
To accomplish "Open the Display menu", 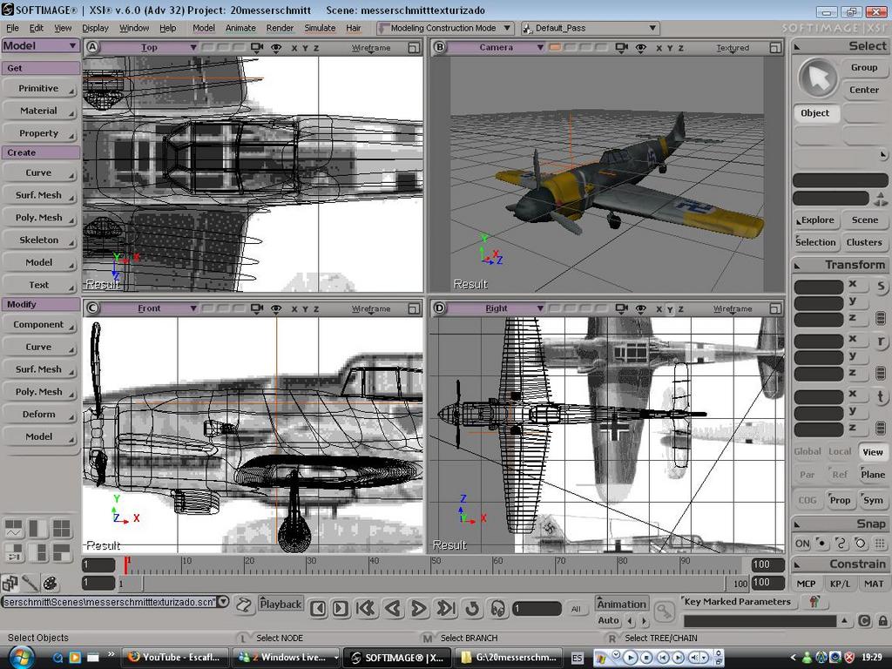I will 95,28.
